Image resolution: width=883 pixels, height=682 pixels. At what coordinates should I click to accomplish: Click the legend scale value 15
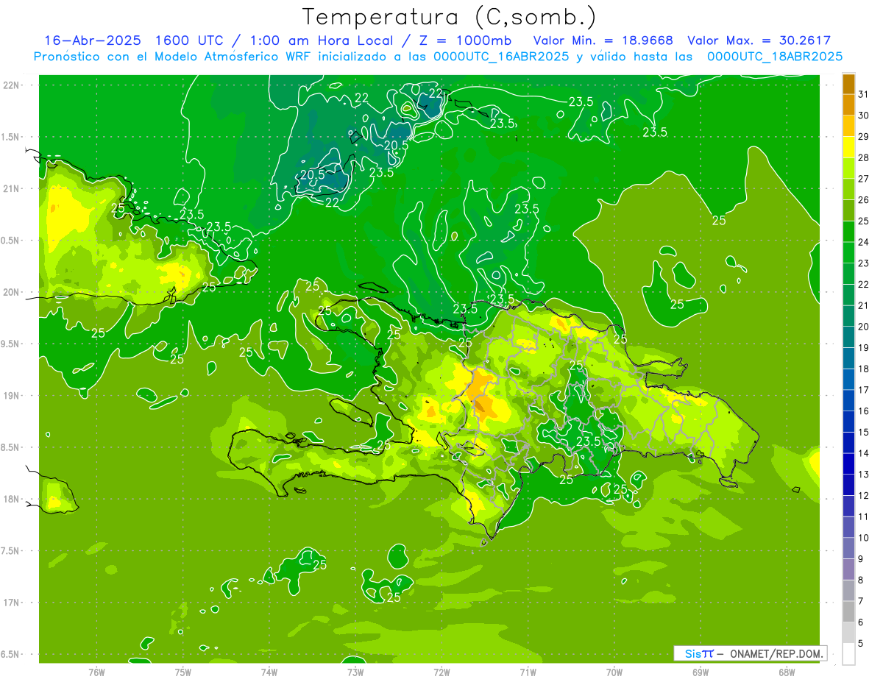[x=864, y=432]
